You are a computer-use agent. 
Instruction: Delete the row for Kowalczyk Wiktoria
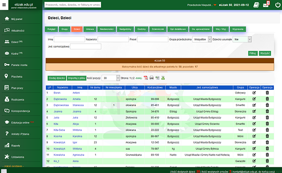click(267, 149)
